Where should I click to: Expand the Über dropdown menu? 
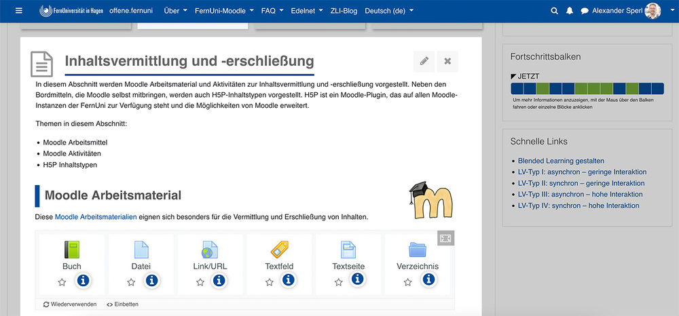tap(175, 11)
